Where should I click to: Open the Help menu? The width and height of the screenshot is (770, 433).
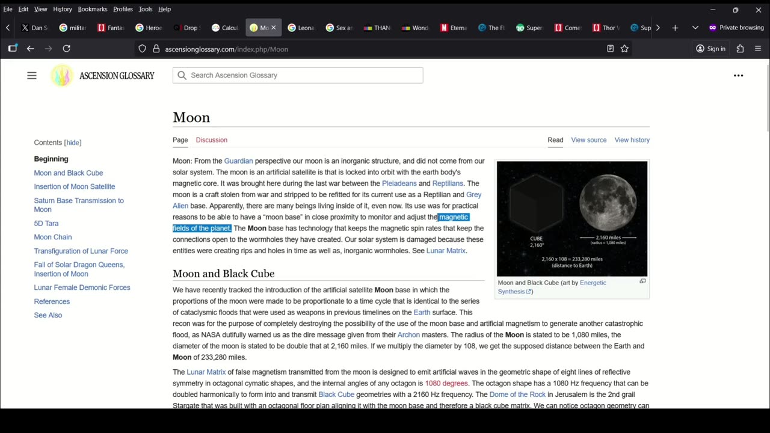164,9
